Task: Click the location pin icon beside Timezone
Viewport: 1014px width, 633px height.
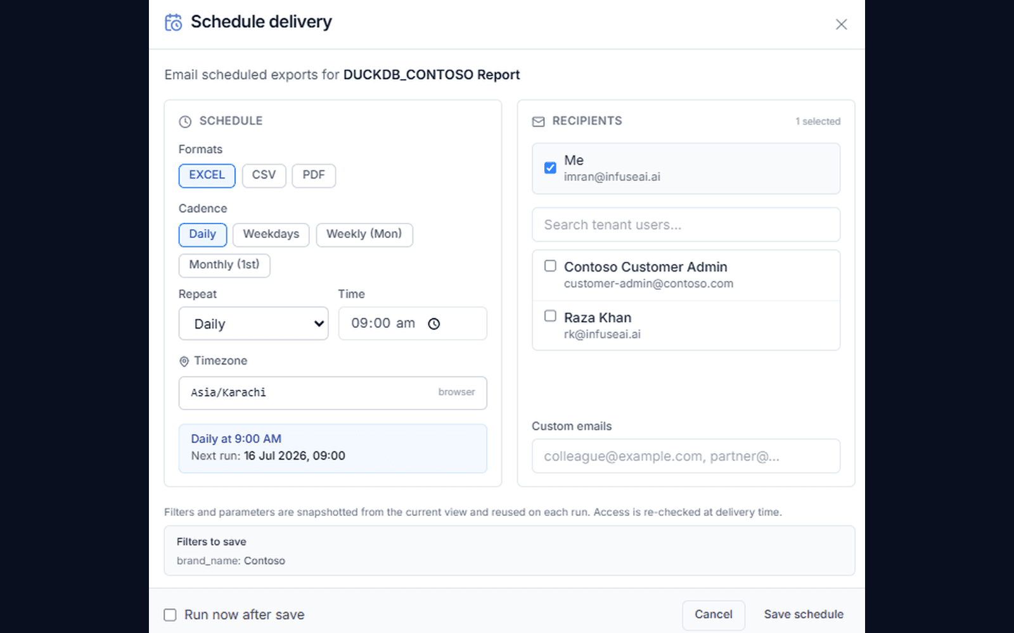Action: tap(184, 361)
